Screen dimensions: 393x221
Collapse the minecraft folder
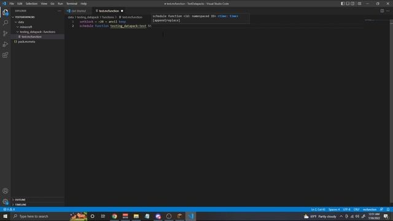pyautogui.click(x=37, y=27)
